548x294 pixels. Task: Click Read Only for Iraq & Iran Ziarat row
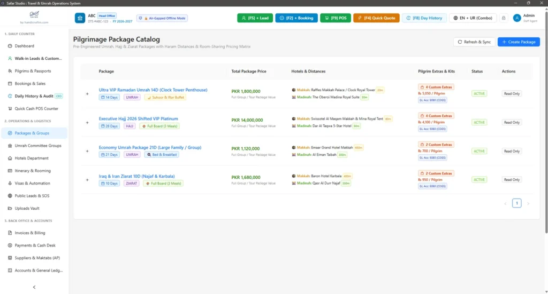pos(512,180)
